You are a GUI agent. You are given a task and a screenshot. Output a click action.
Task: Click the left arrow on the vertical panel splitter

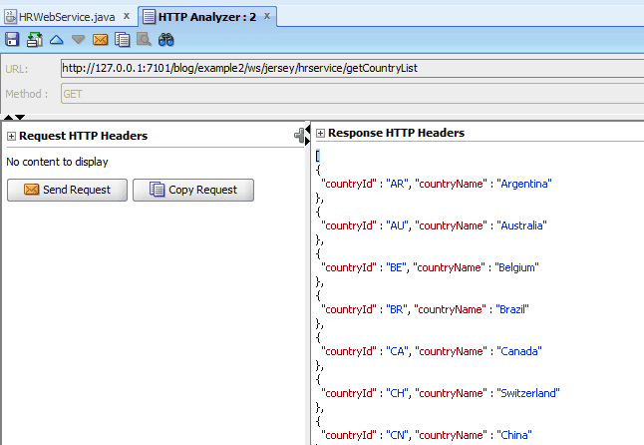(308, 130)
